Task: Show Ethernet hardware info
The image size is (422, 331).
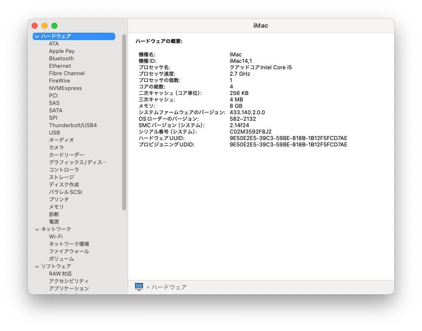Action: click(x=60, y=66)
